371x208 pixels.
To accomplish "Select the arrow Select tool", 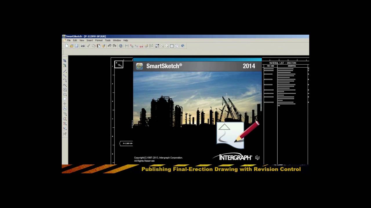I will point(65,61).
